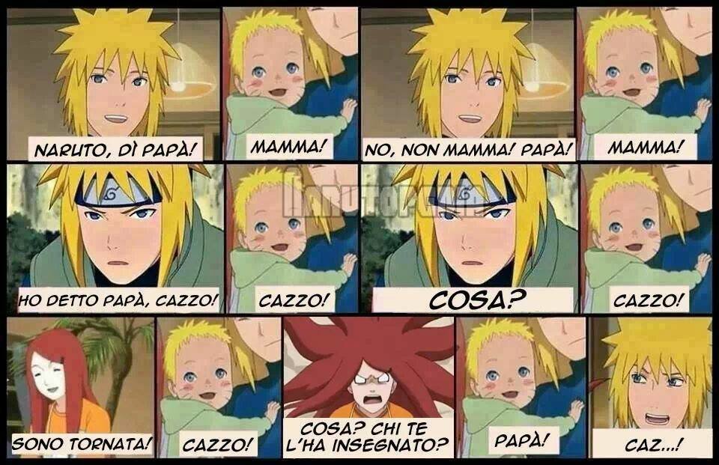Click the 'PAPÀ!' caption box
This screenshot has height=465, width=719.
tap(521, 441)
